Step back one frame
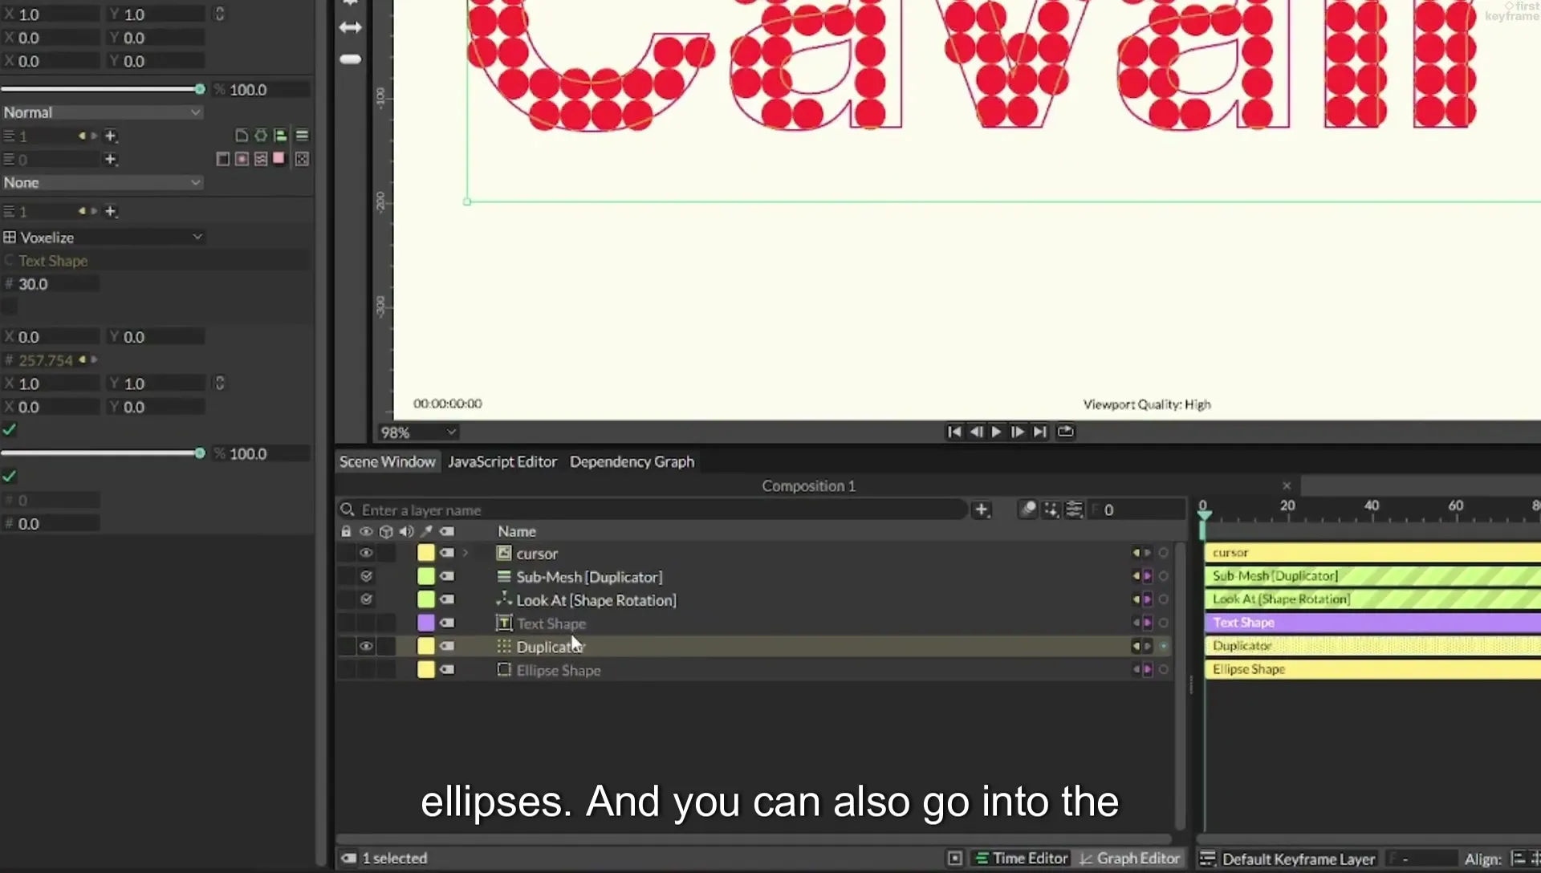This screenshot has height=873, width=1541. click(x=975, y=432)
